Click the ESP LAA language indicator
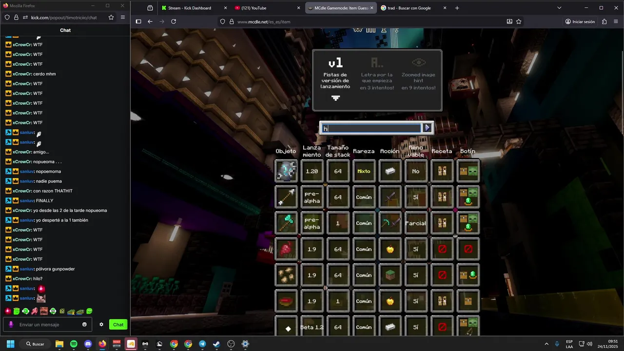The width and height of the screenshot is (624, 351). 569,344
